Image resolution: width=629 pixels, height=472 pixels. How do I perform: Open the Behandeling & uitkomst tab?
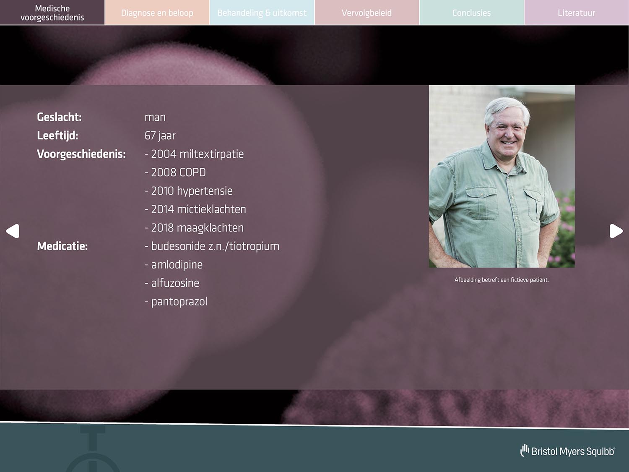pyautogui.click(x=262, y=13)
